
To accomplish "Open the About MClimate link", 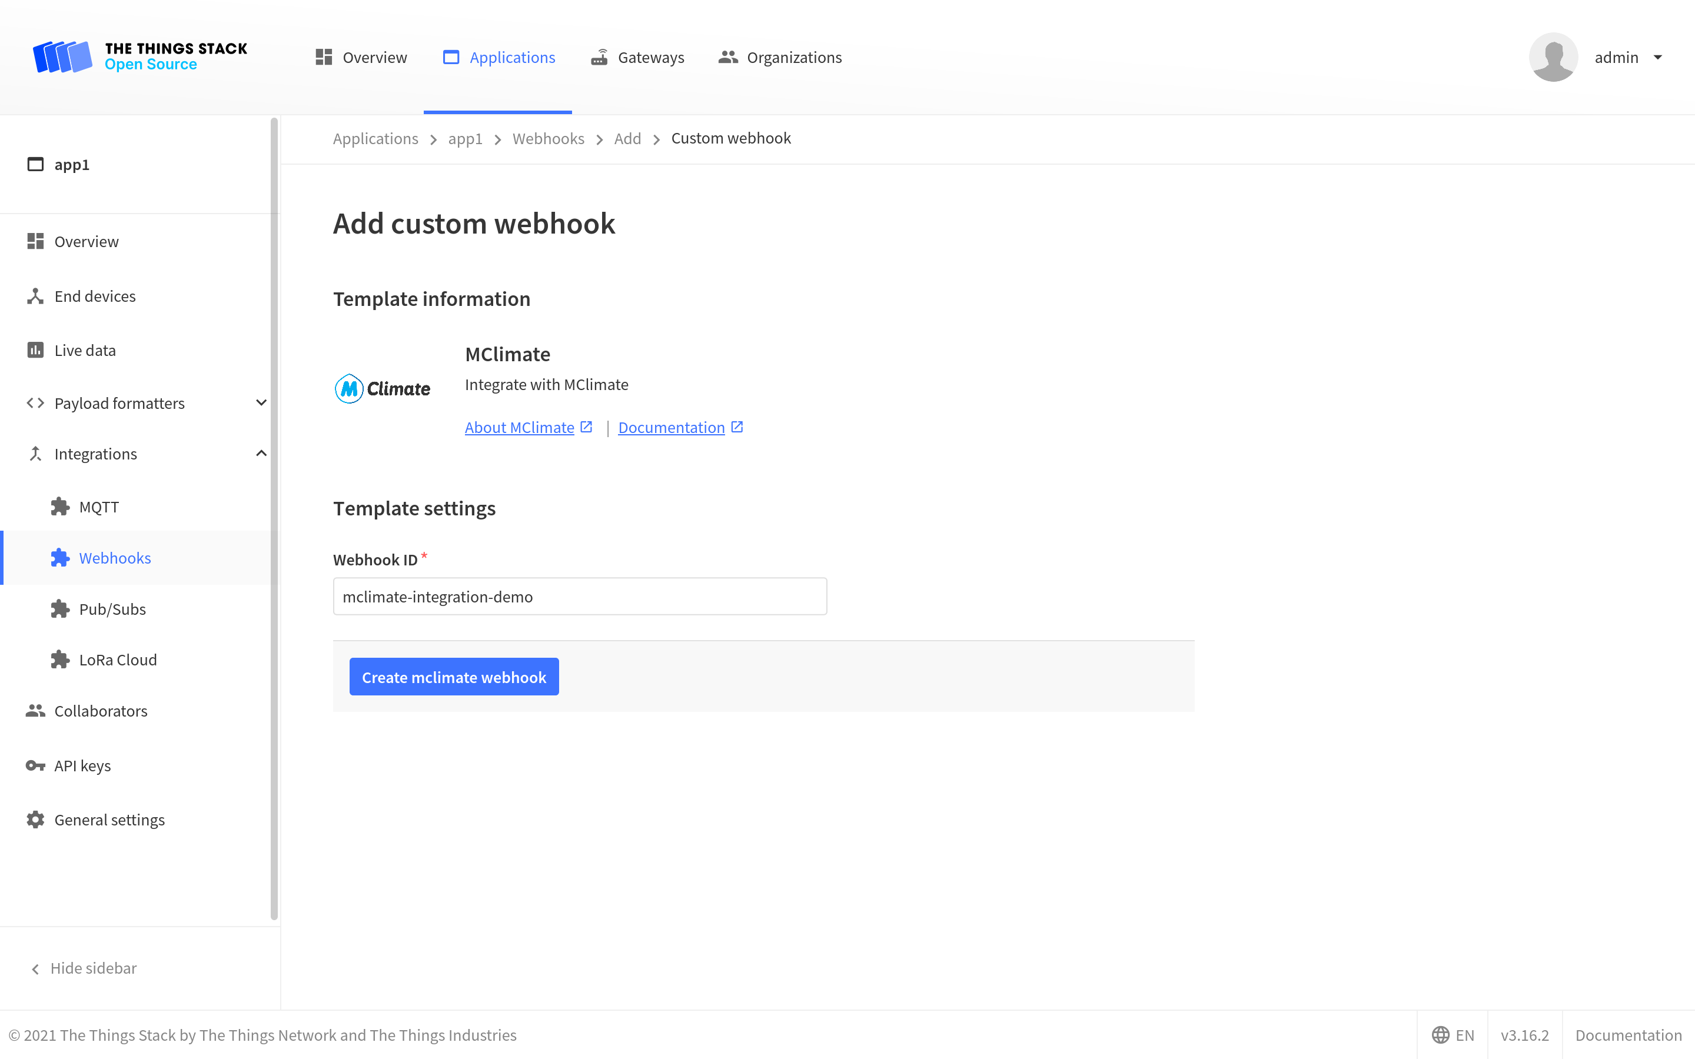I will coord(519,427).
